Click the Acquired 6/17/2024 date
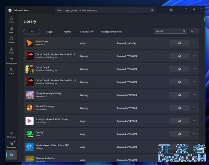 click(x=127, y=108)
